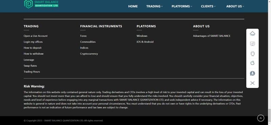Follow the Cryptocurrency footer link

(x=89, y=54)
